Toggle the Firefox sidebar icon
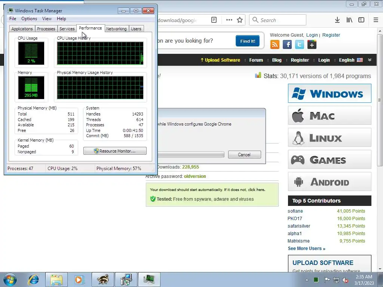This screenshot has height=287, width=383. tap(361, 20)
